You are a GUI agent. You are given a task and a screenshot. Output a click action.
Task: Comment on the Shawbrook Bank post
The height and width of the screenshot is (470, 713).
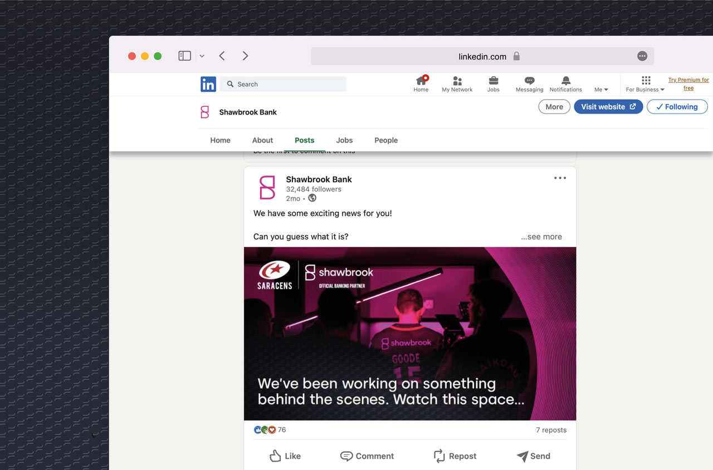(367, 456)
